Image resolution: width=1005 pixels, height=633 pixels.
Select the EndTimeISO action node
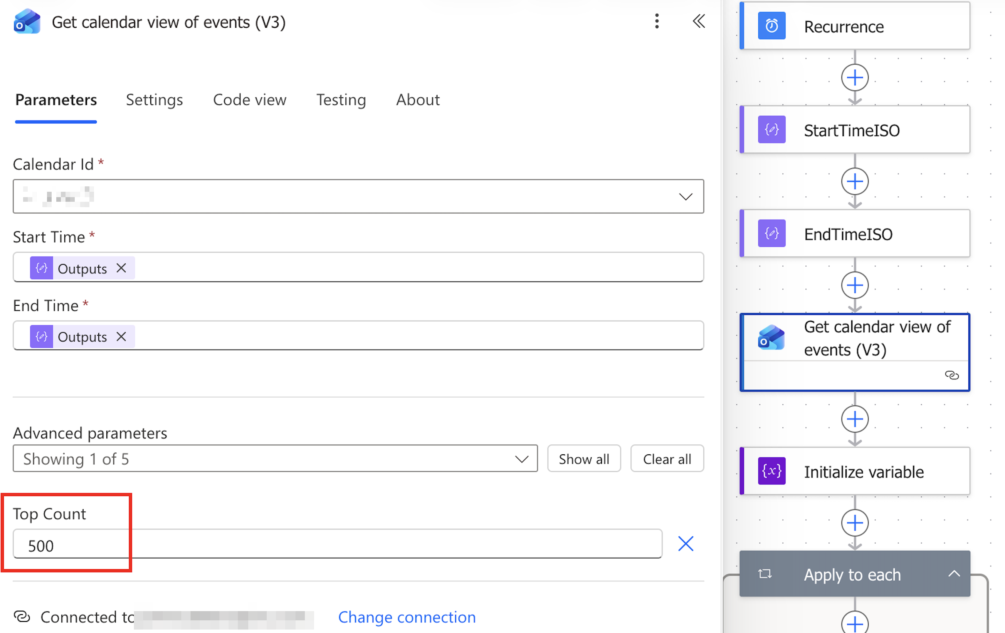[x=855, y=233]
